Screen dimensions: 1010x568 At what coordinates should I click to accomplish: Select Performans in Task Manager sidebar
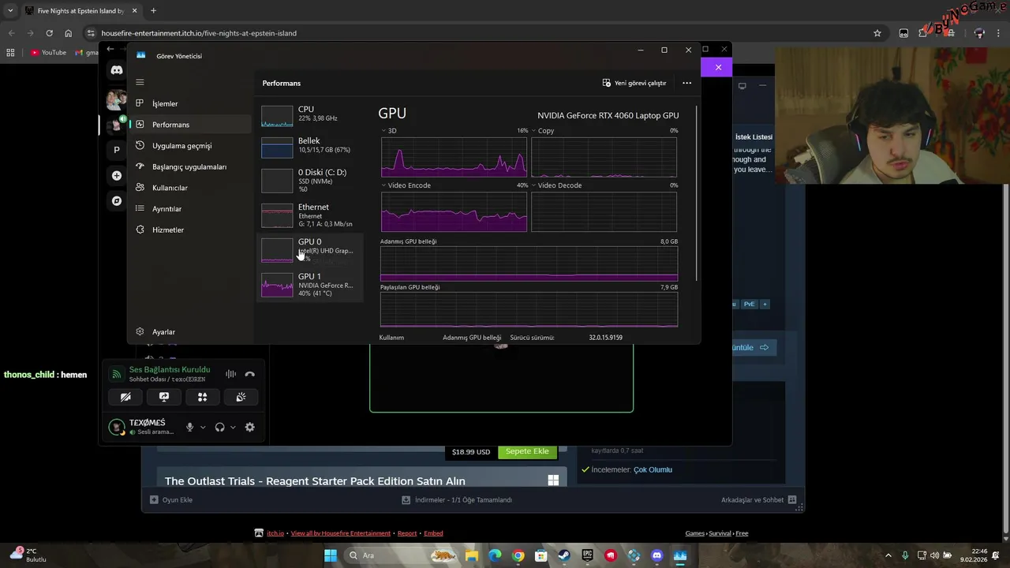[189, 125]
